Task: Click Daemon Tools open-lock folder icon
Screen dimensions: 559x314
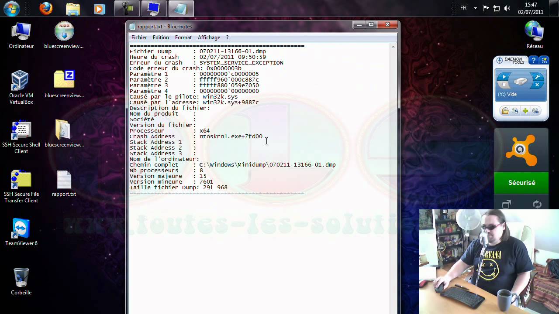Action: point(505,111)
